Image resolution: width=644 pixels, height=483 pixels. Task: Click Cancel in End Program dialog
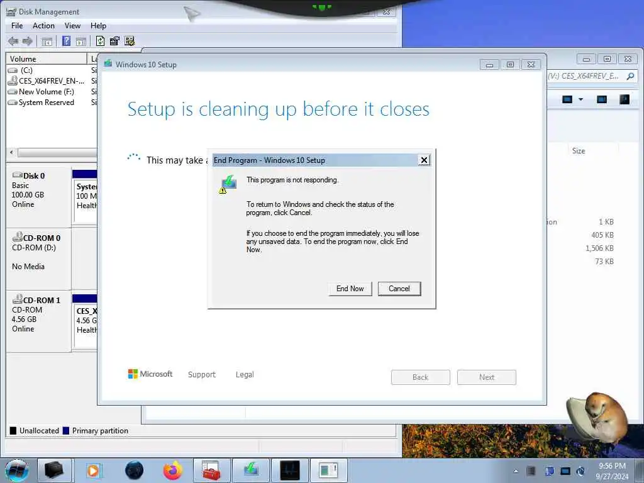399,289
